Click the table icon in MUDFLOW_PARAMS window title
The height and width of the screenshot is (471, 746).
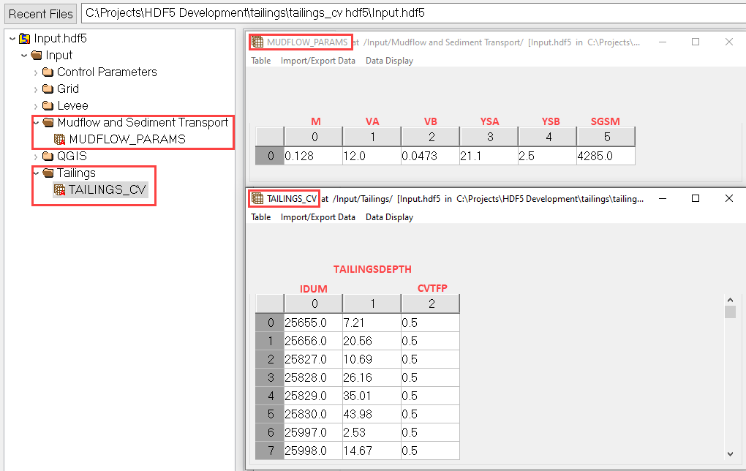(257, 42)
